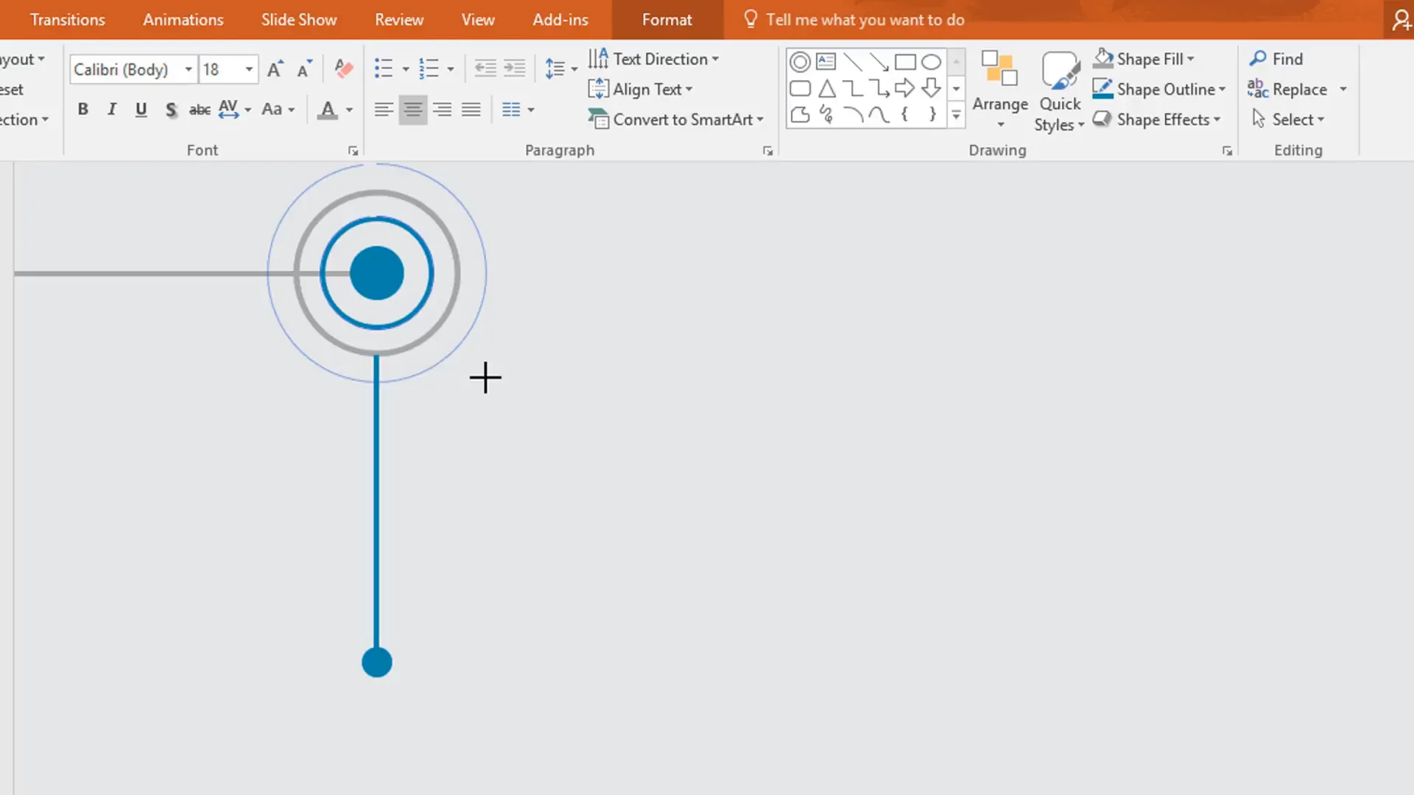The image size is (1414, 795).
Task: Open the Review tab
Action: click(x=399, y=20)
